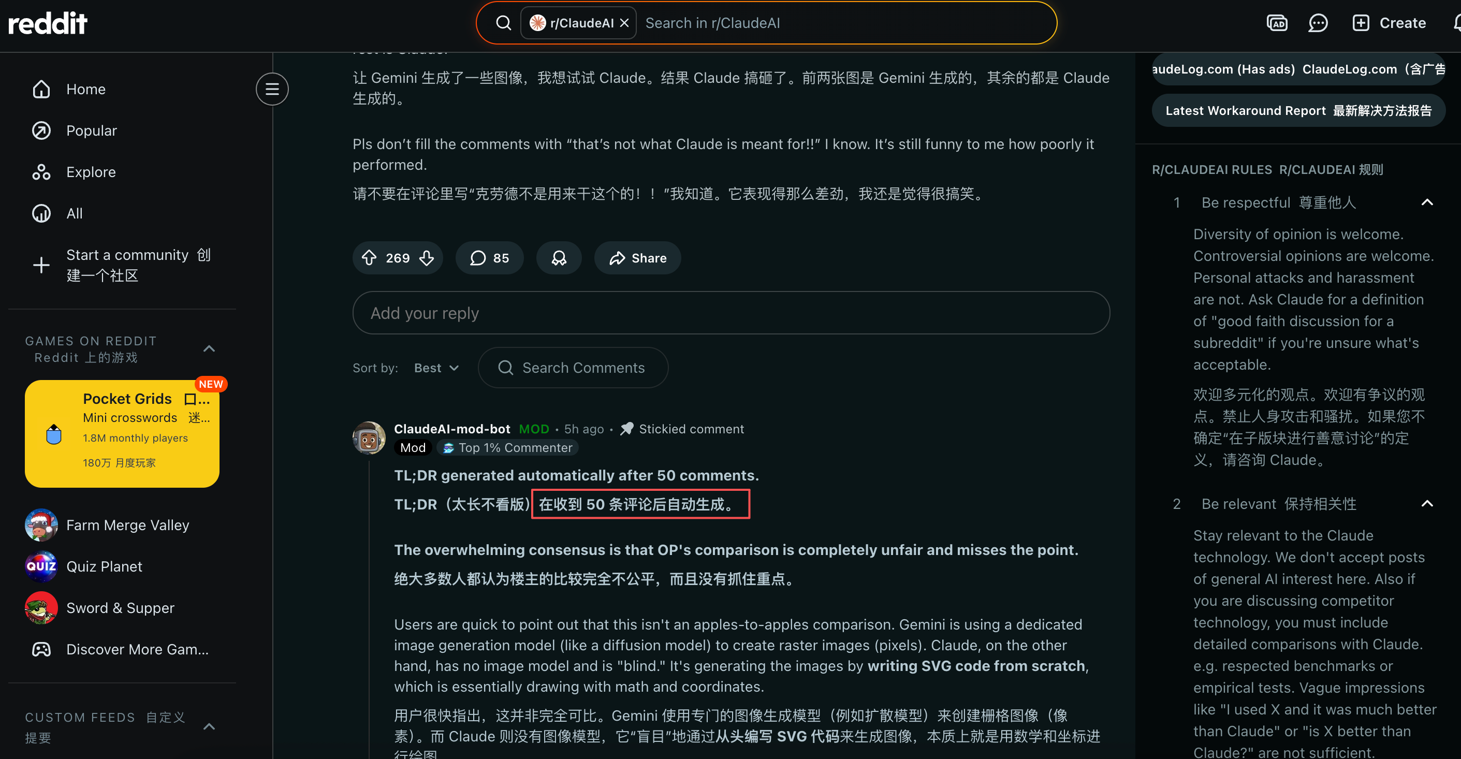Downvote the post
Image resolution: width=1461 pixels, height=759 pixels.
tap(427, 258)
